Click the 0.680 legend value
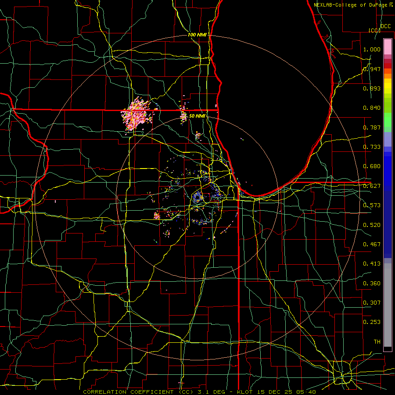This screenshot has width=395, height=395. (372, 166)
